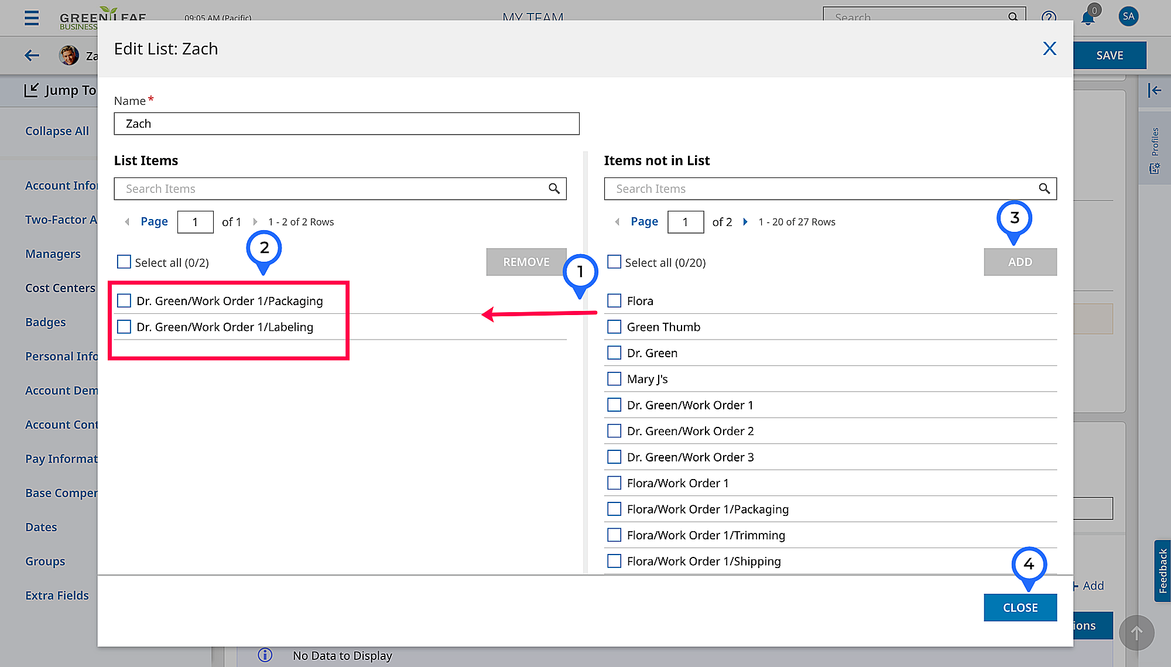This screenshot has width=1171, height=667.
Task: Go to next page of Items not in List
Action: tap(745, 222)
